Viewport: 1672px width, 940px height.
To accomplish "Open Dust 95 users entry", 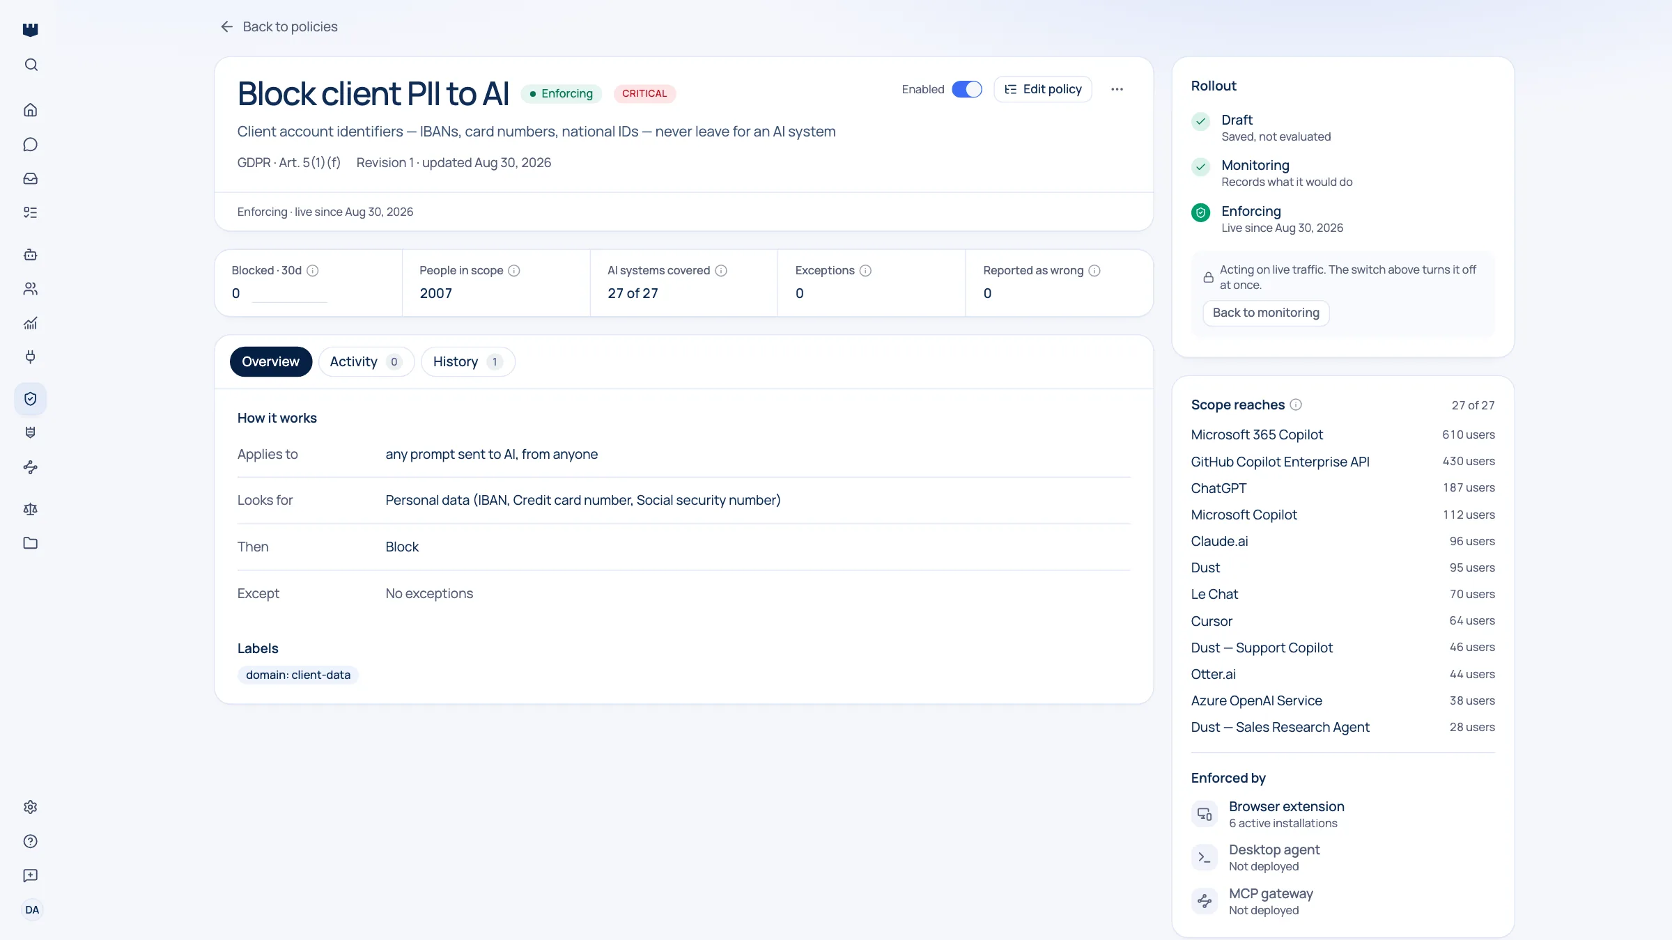I will pos(1342,567).
